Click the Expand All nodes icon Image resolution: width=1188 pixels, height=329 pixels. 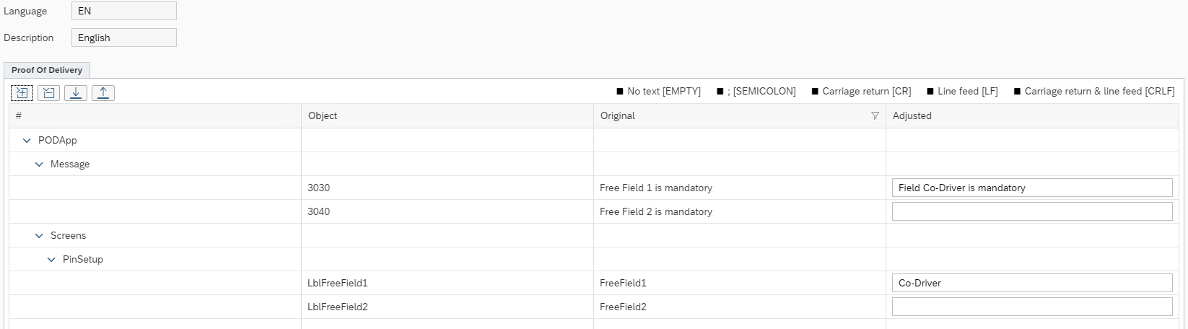(22, 93)
